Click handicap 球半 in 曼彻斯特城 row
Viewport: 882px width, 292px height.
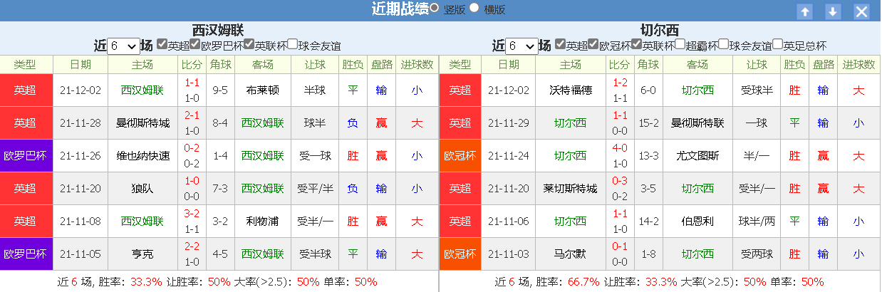point(315,123)
